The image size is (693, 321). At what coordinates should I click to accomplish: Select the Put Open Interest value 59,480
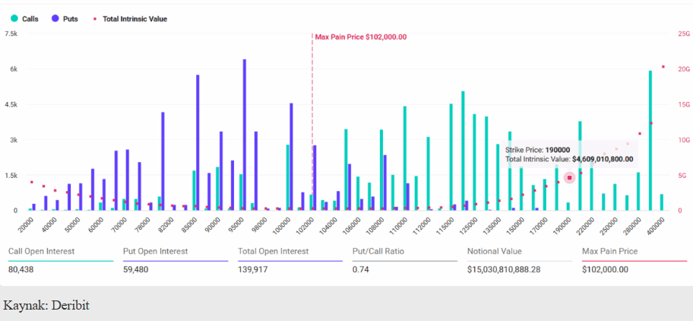click(x=138, y=269)
